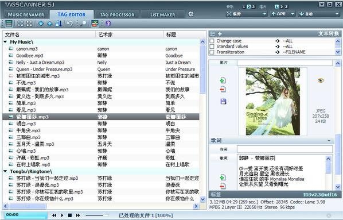The image size is (343, 220).
Task: Select the 五月天 - 温柔.mp3 row
Action: [101, 144]
